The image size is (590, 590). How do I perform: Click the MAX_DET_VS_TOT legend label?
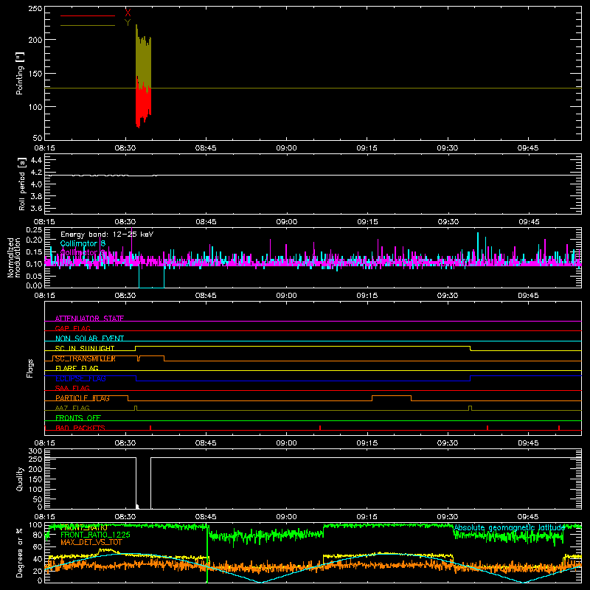(91, 542)
